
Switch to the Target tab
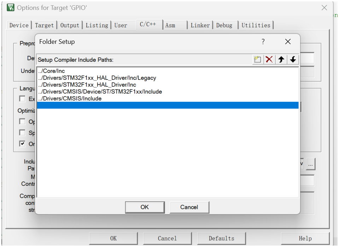(44, 25)
